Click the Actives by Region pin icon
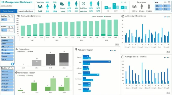 pyautogui.click(x=76, y=50)
